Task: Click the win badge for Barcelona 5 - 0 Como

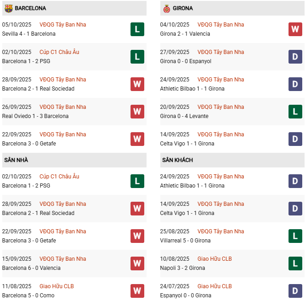Action: pos(137,291)
